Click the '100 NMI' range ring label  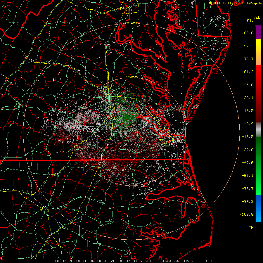click(131, 23)
